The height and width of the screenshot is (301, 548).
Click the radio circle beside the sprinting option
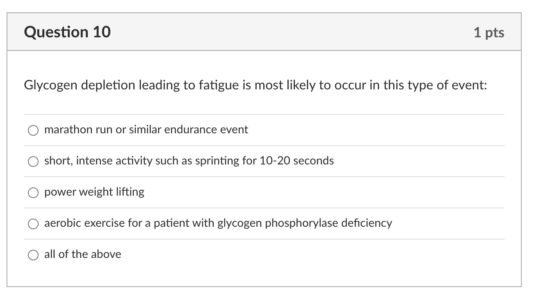coord(33,162)
